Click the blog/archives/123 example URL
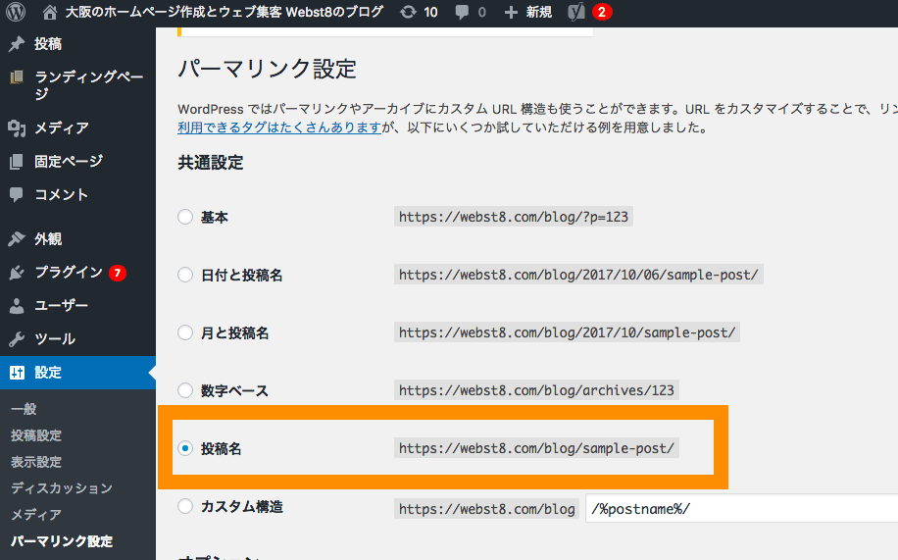 [536, 390]
